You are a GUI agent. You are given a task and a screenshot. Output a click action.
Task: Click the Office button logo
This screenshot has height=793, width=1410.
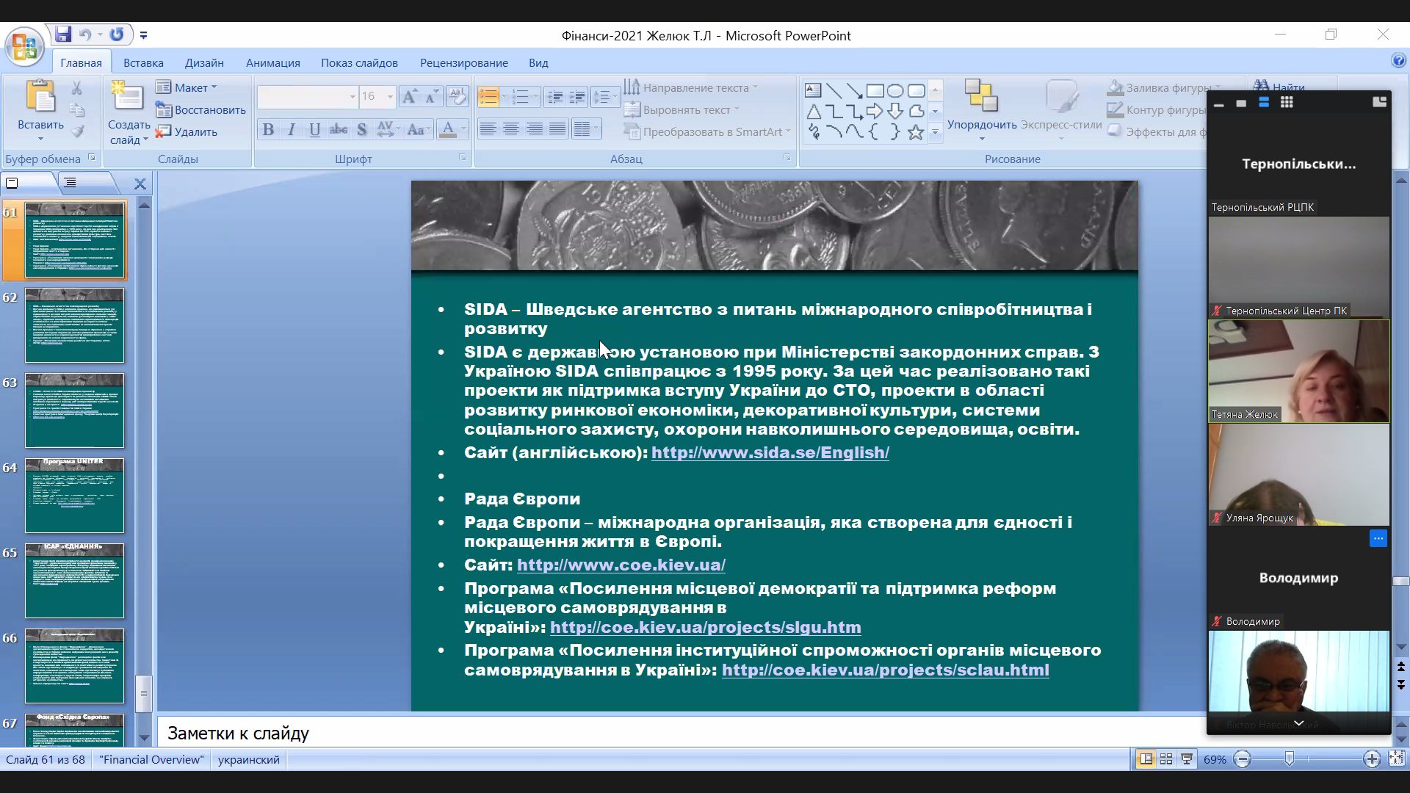(24, 48)
